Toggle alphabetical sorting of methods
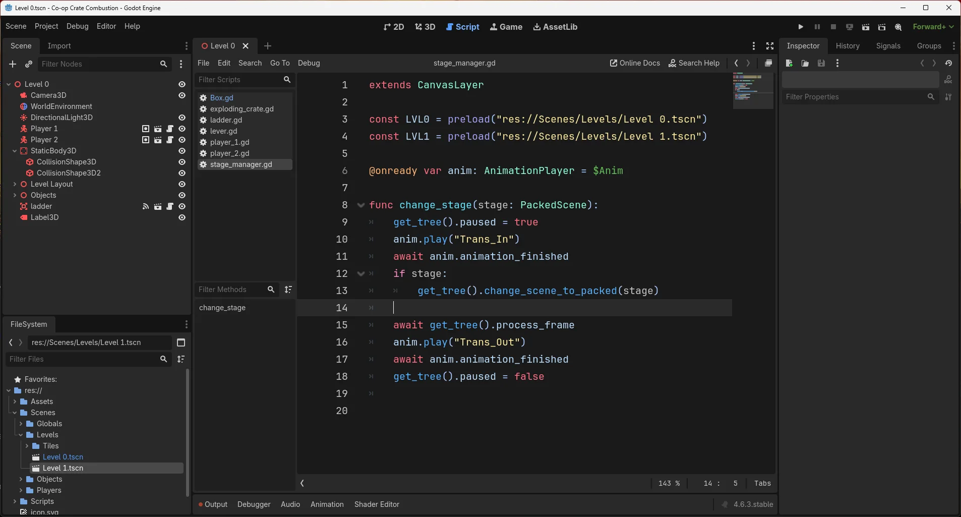The height and width of the screenshot is (517, 961). [x=288, y=290]
